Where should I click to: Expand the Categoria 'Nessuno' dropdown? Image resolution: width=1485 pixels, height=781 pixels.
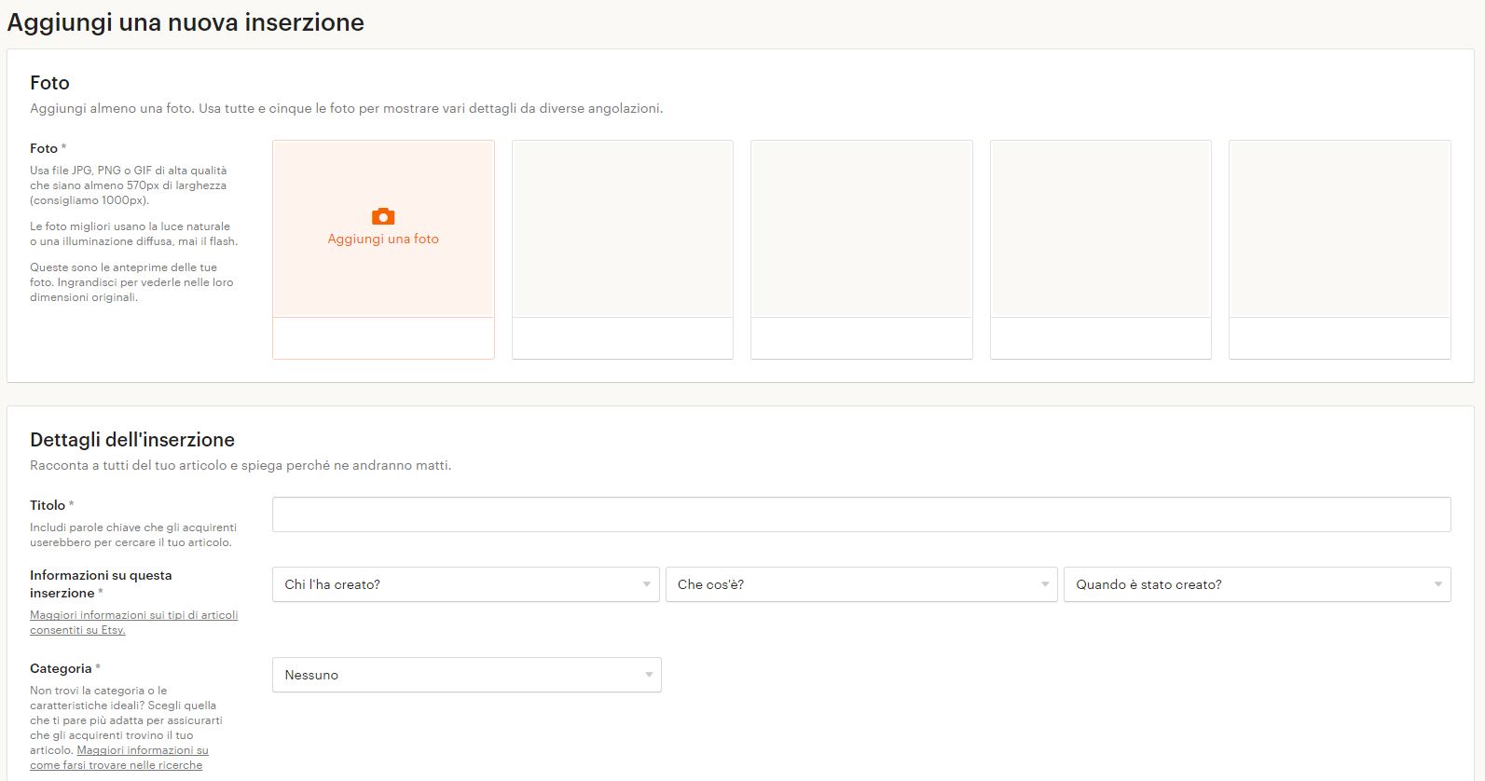(x=467, y=675)
